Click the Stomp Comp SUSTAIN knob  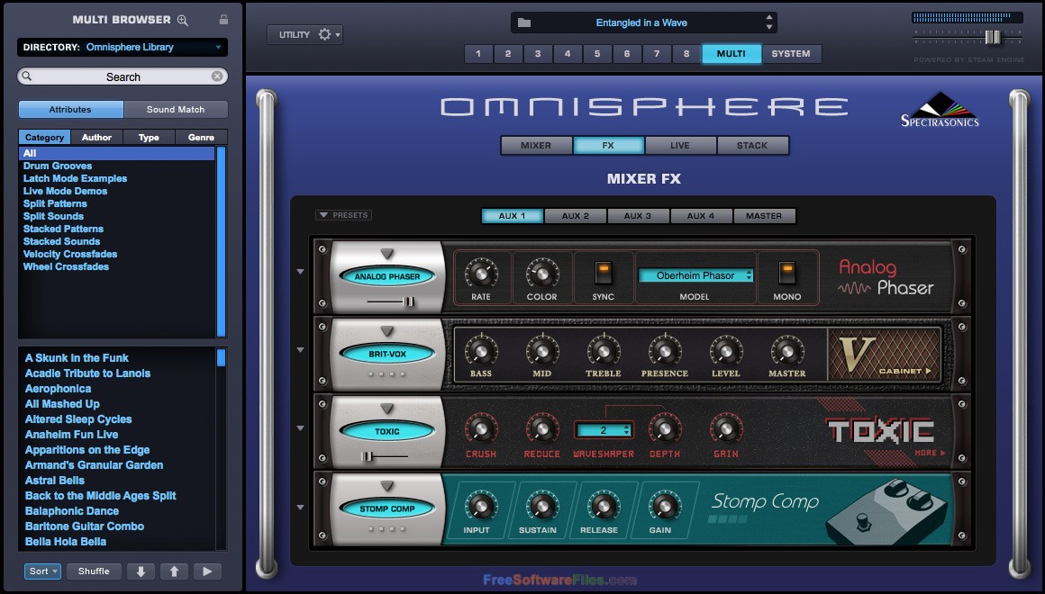click(541, 507)
